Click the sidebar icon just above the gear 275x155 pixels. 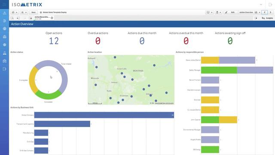[5, 37]
